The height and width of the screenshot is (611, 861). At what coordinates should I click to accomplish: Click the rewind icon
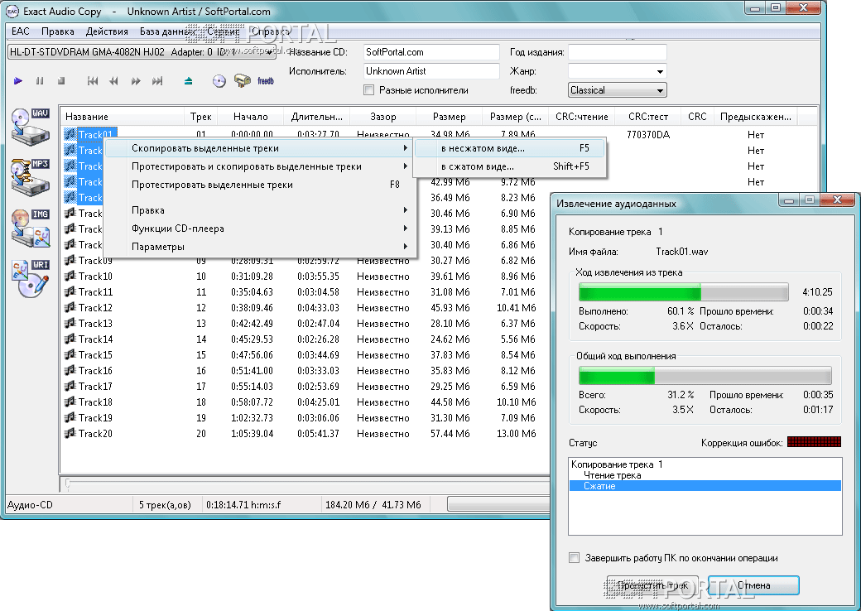[113, 80]
